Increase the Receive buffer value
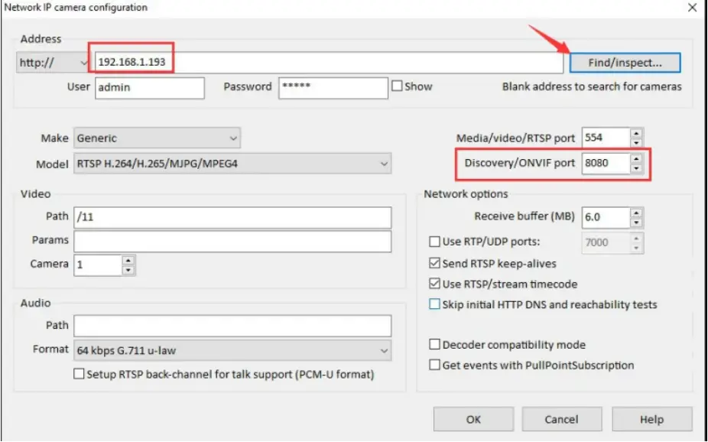 [x=635, y=213]
